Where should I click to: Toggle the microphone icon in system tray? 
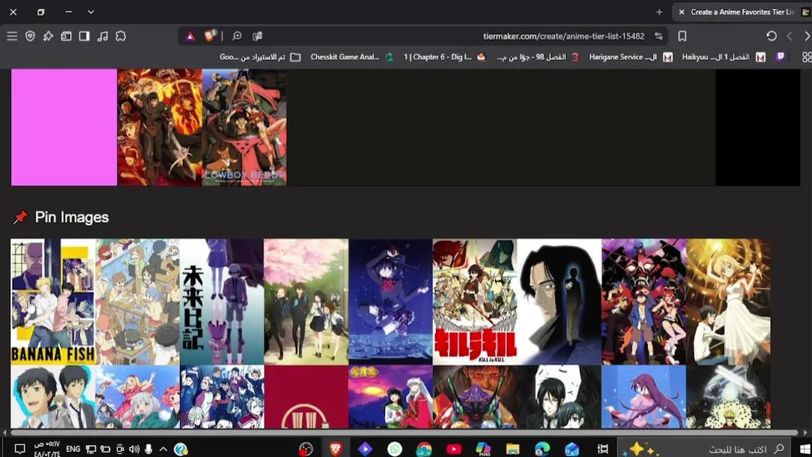tap(148, 449)
